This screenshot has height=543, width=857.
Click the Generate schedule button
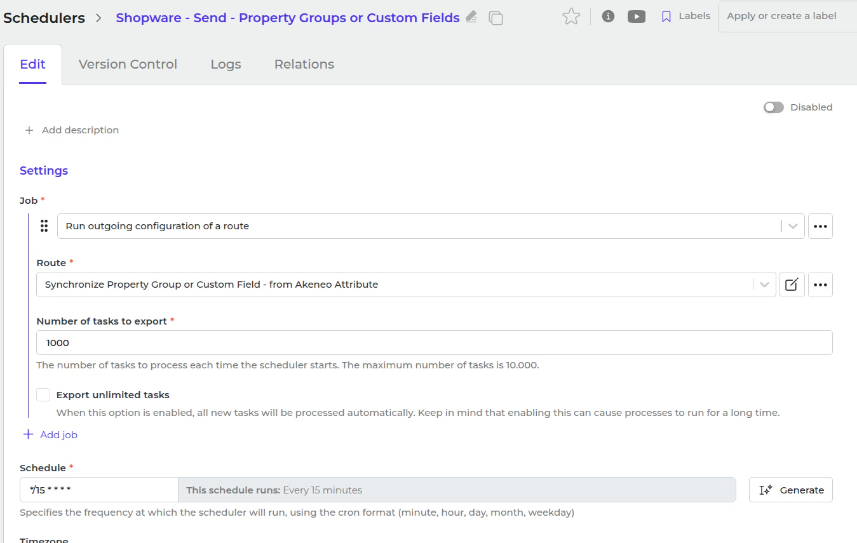coord(790,490)
